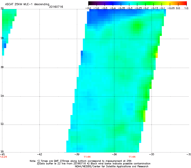
Task: Click the -39 longitude axis label
Action: click(77, 154)
